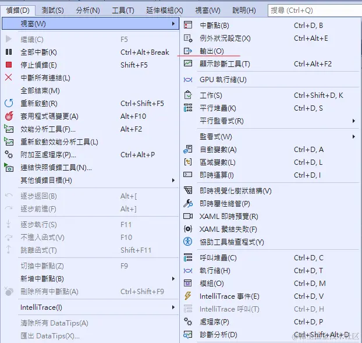
Task: Click the Ctrl+Alt+Break shortcut text
Action: click(145, 52)
